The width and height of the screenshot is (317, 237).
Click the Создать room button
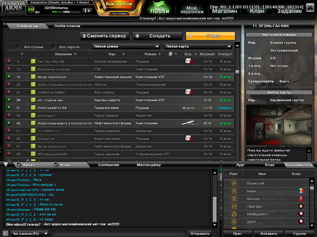(158, 36)
